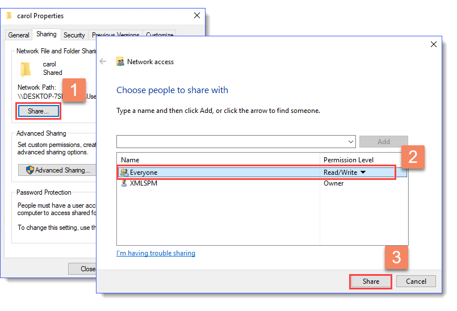Viewport: 457px width, 311px height.
Task: Go back using the arrow in Network access
Action: coord(103,61)
